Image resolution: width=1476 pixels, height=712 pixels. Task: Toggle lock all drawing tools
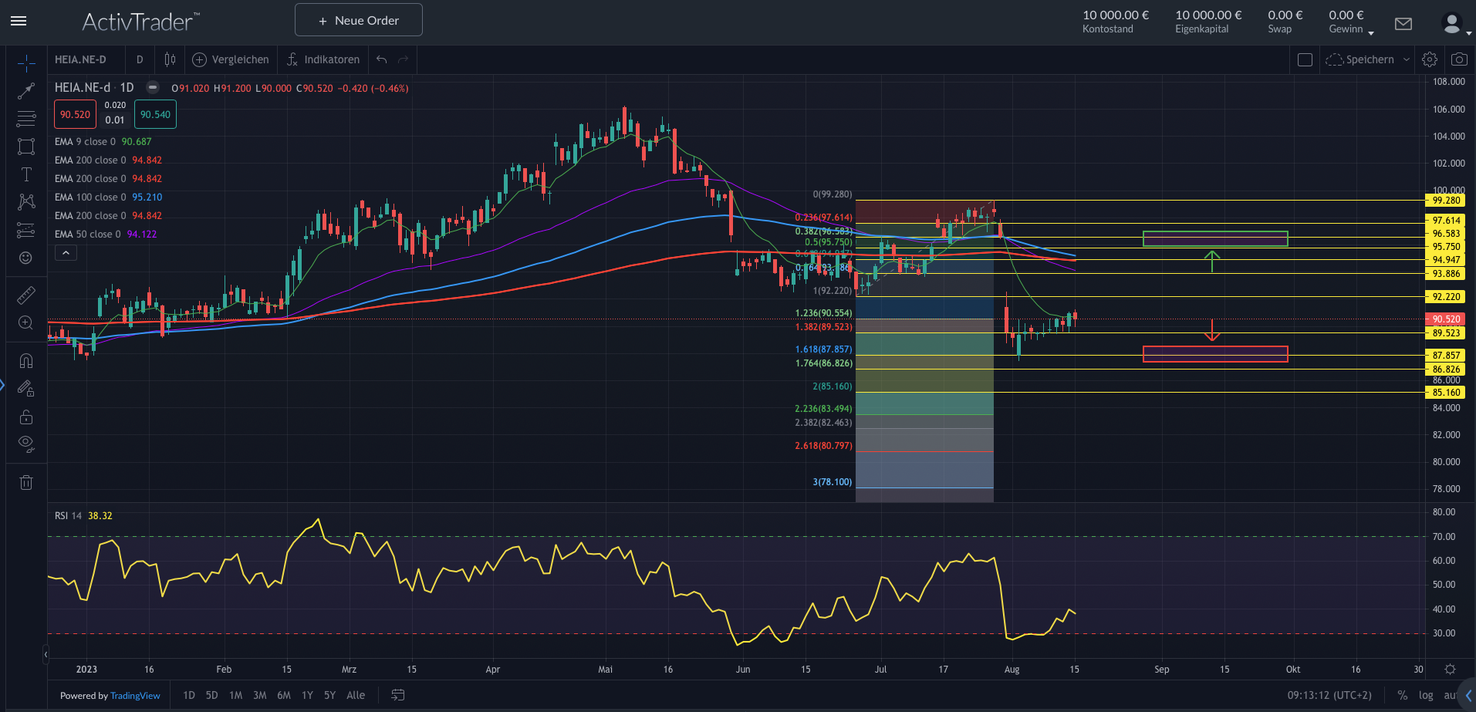point(26,417)
